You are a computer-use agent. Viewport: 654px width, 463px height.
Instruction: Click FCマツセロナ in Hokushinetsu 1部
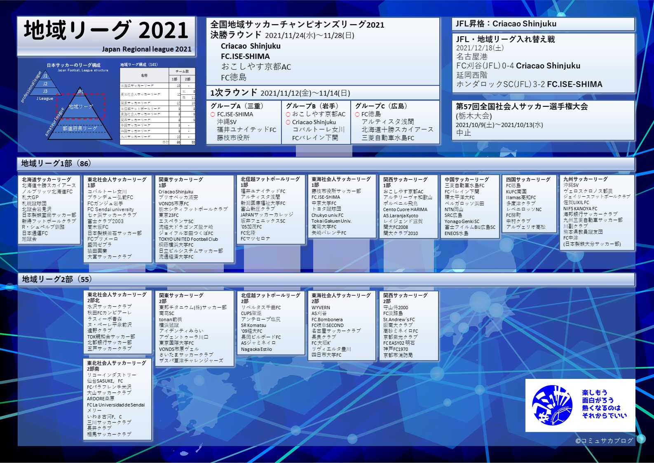coord(256,239)
